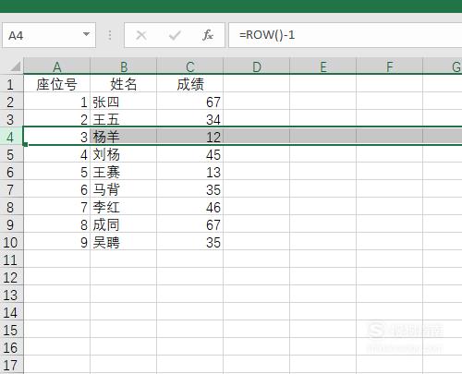Select column E header

pyautogui.click(x=323, y=66)
